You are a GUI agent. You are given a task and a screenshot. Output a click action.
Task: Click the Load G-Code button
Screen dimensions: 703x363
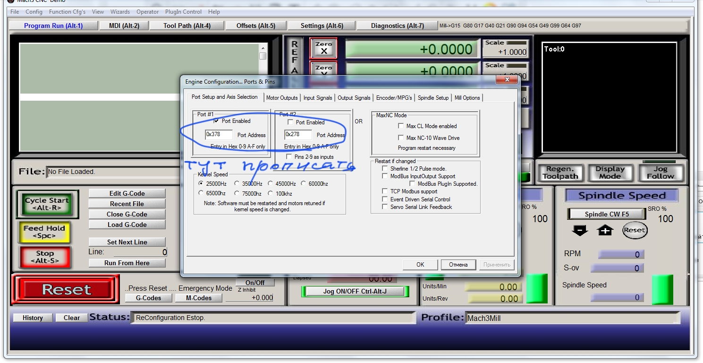tap(127, 225)
